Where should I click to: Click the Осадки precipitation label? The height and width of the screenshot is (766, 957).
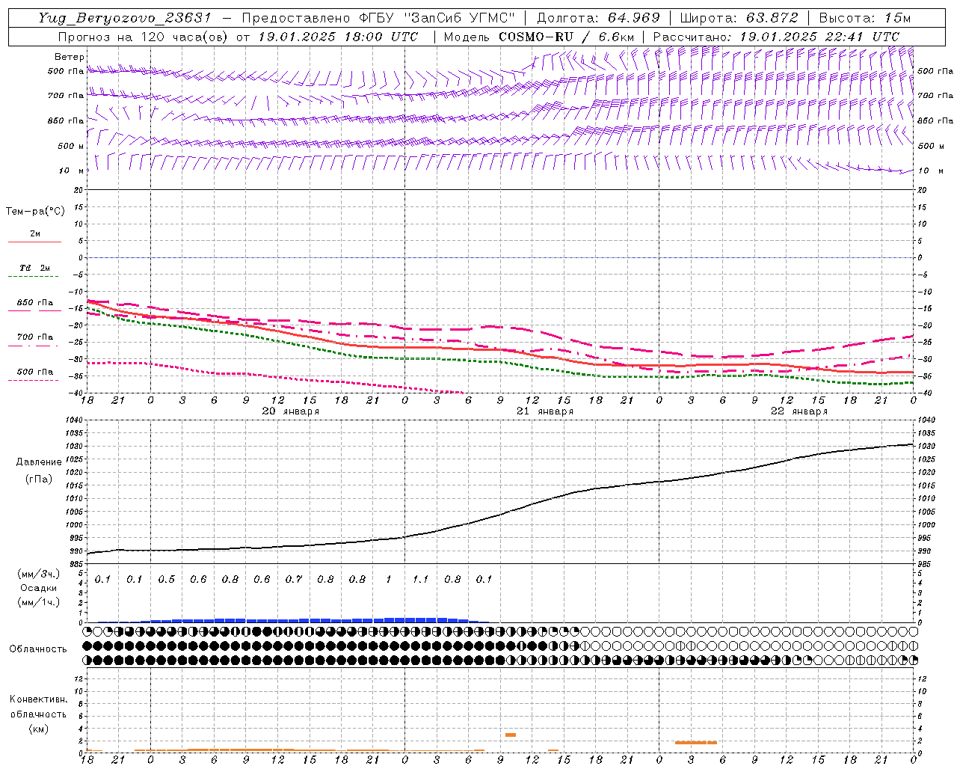click(x=38, y=588)
